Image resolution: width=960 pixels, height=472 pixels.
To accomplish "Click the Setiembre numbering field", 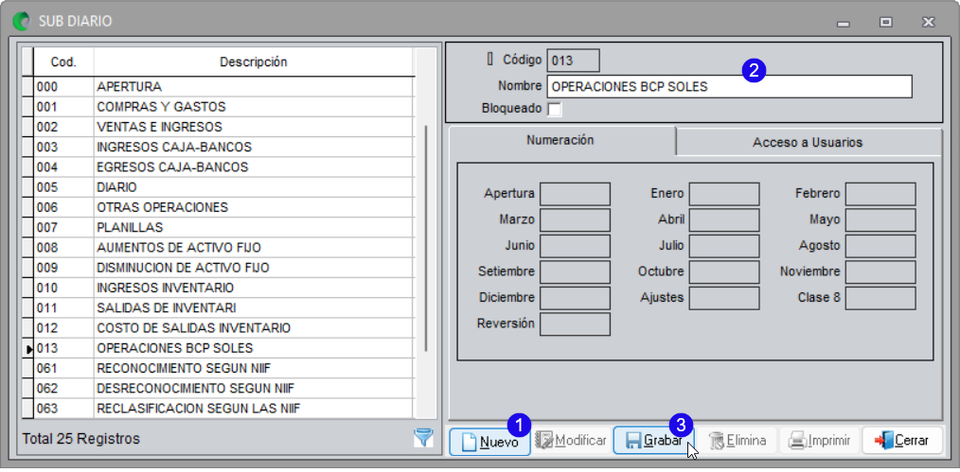I will point(575,272).
